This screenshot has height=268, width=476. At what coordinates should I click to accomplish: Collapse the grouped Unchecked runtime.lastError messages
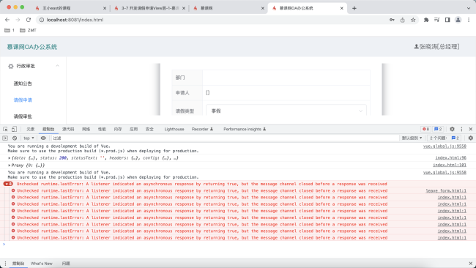click(8, 184)
